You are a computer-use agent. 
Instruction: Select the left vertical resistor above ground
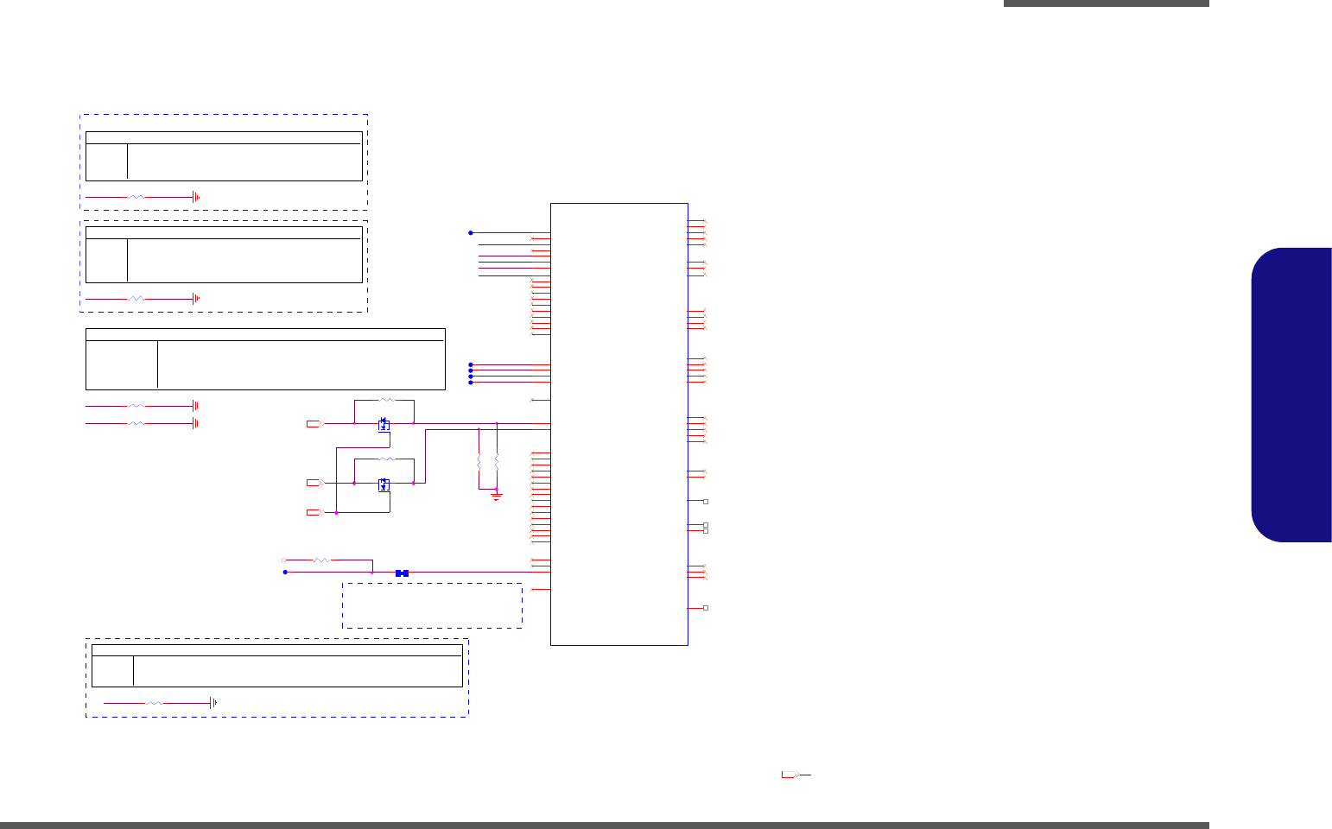[479, 463]
